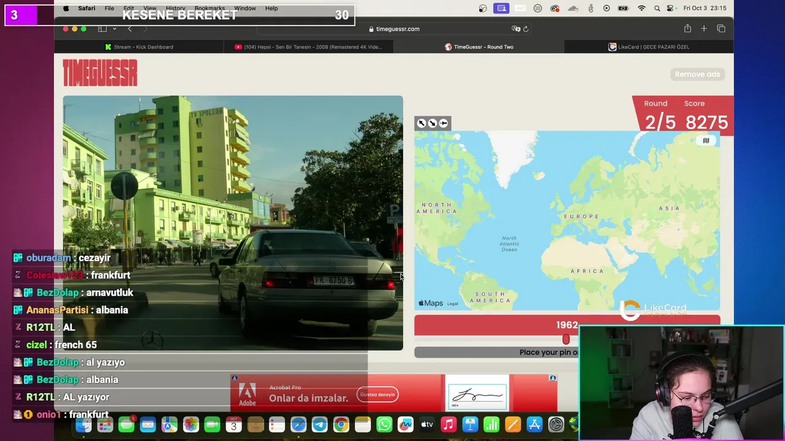Open Mail from the Dock
Image resolution: width=785 pixels, height=441 pixels.
pyautogui.click(x=148, y=424)
